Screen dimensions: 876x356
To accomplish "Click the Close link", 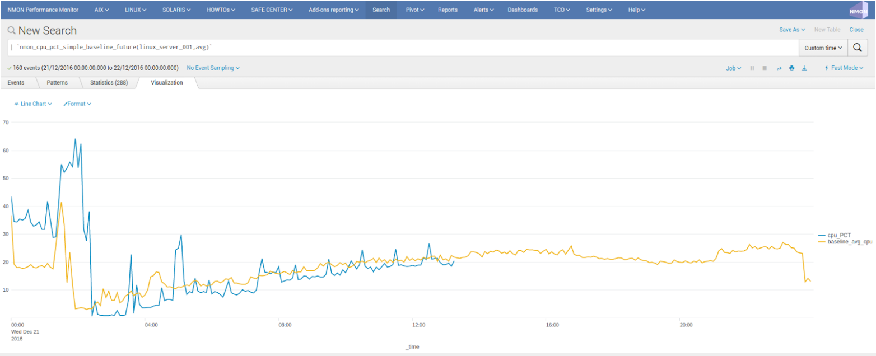I will click(856, 30).
